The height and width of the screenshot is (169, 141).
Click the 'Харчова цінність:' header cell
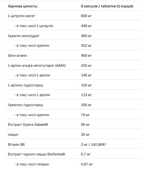coord(23,6)
